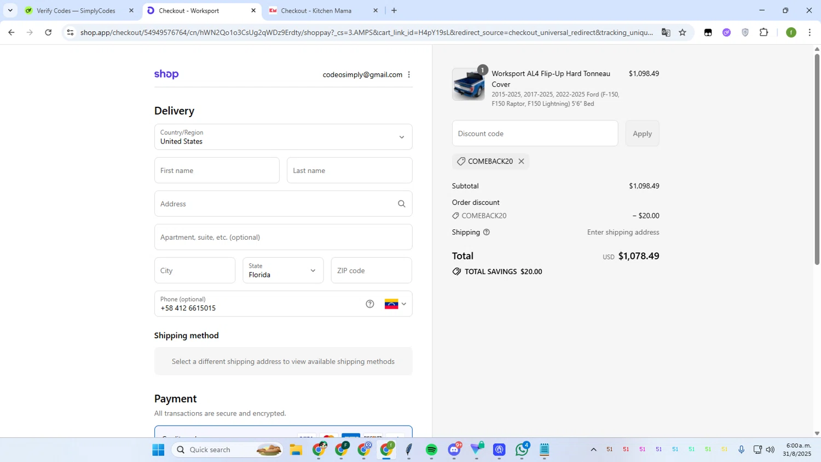Open account options menu beside email
Viewport: 821px width, 462px height.
click(409, 74)
